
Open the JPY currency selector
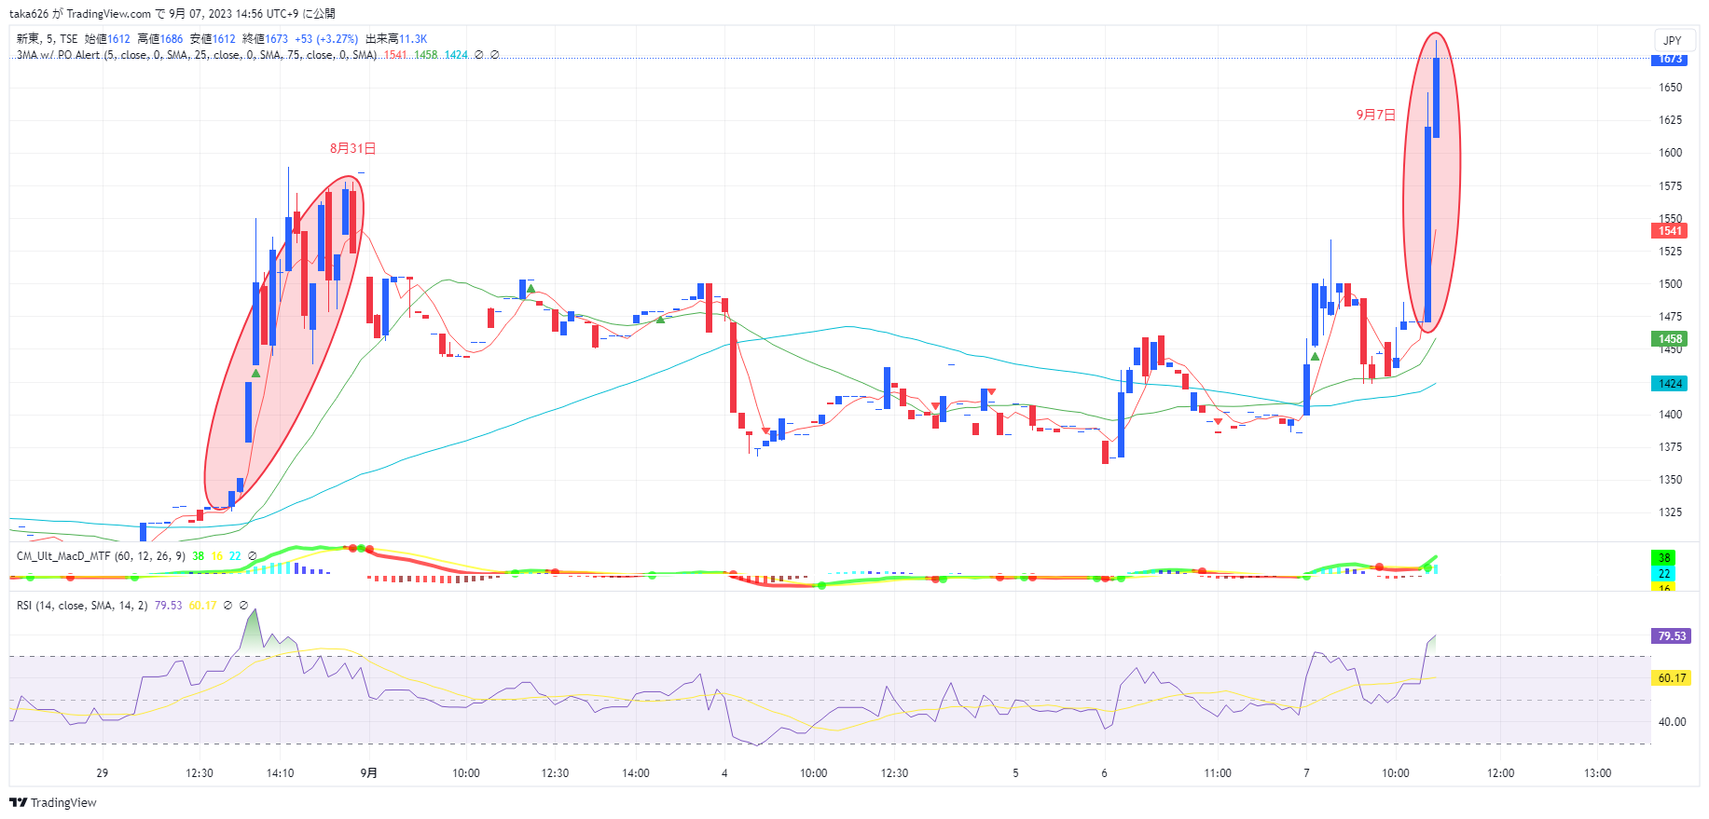(x=1672, y=40)
